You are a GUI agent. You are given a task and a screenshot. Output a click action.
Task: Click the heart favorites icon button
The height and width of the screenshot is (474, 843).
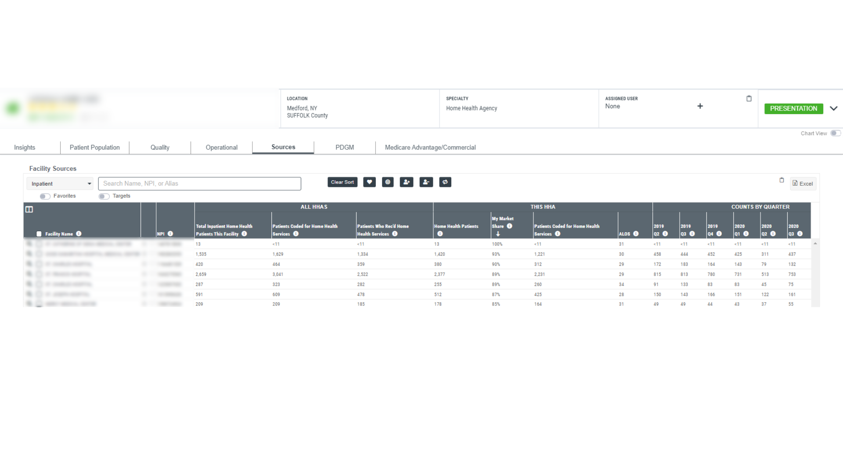coord(369,182)
